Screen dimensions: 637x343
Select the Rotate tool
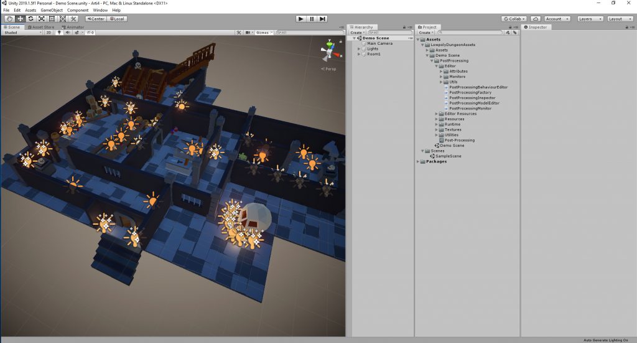point(30,19)
